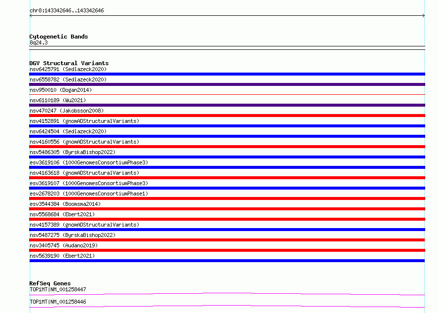Click the blue bar under nsv6424504

227,136
